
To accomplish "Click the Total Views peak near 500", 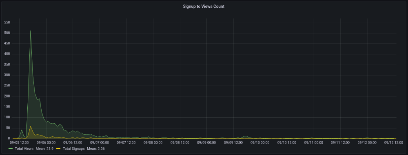I will pos(31,31).
